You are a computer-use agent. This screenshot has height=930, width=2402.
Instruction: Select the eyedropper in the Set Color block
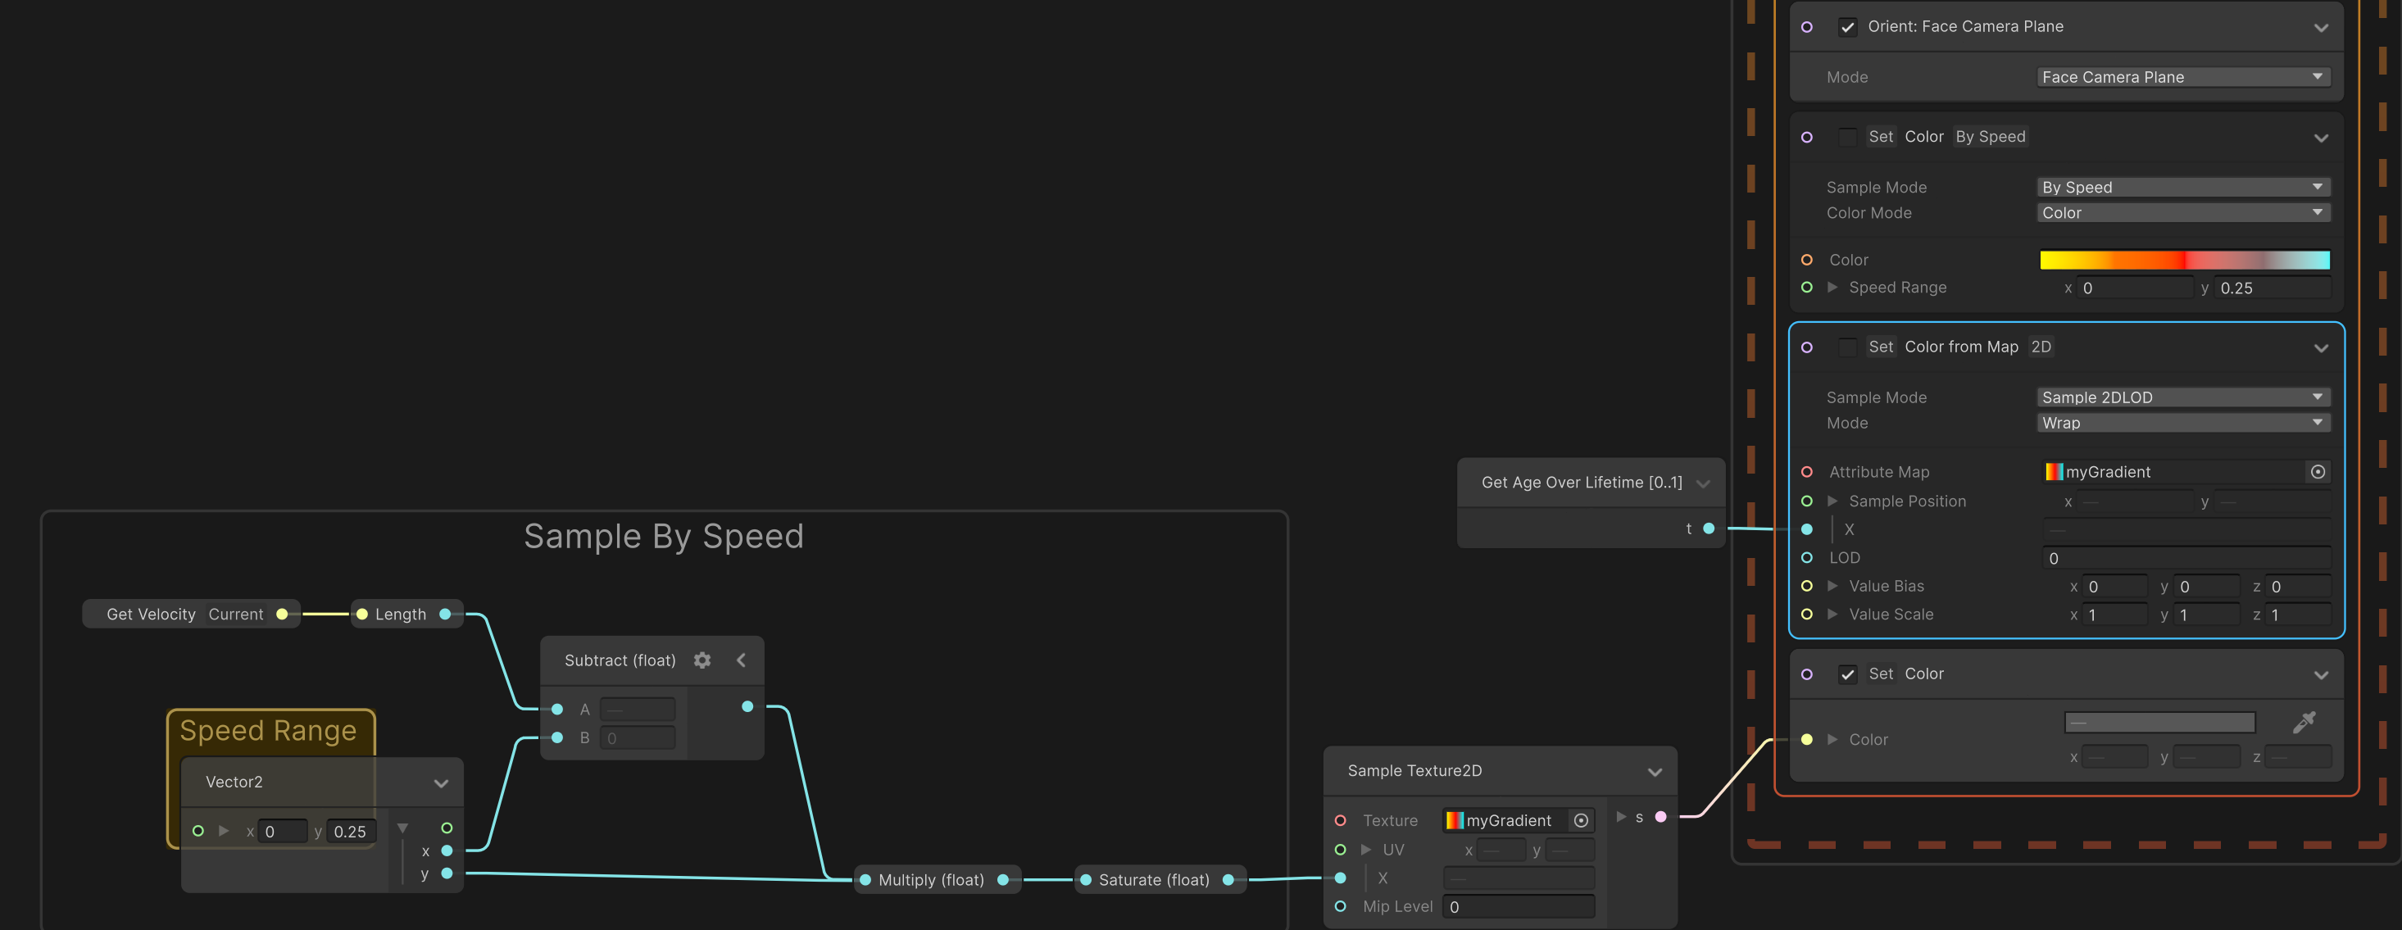point(2303,722)
